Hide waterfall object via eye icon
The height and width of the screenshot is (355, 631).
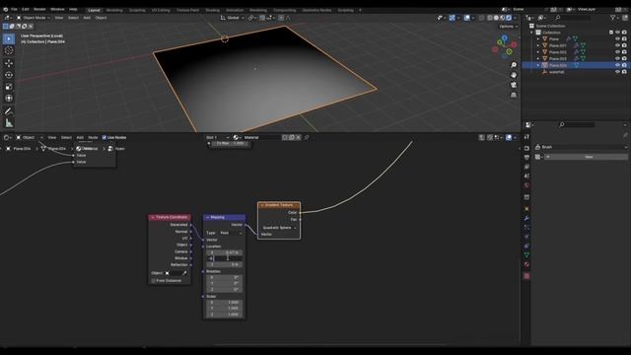pos(617,72)
